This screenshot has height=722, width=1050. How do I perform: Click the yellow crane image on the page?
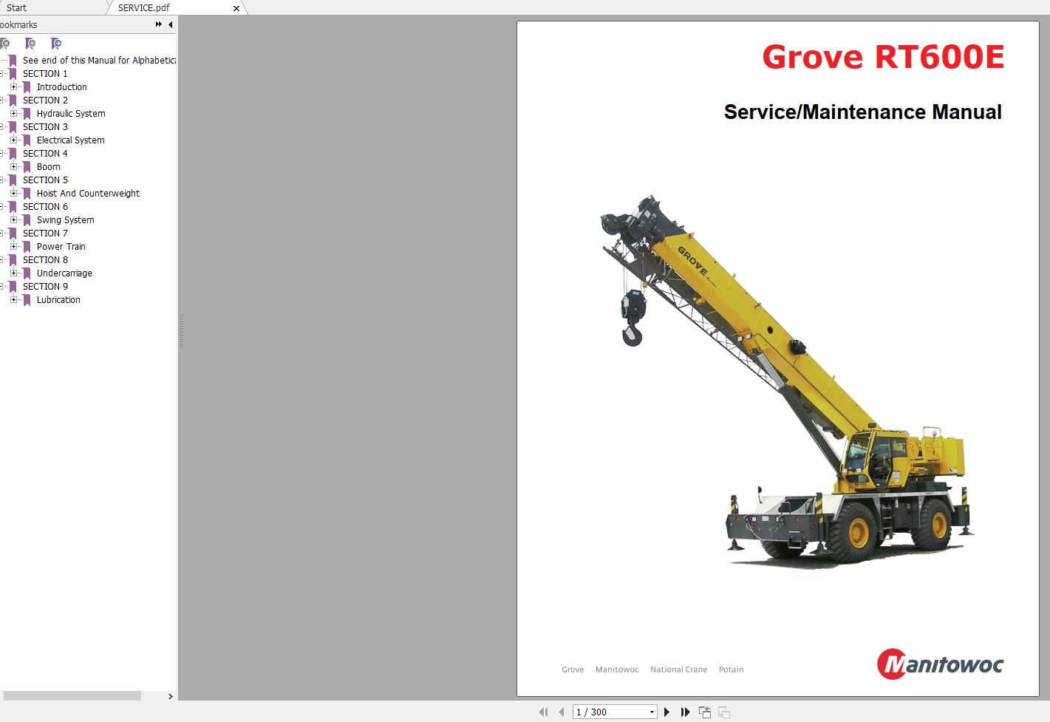(787, 381)
